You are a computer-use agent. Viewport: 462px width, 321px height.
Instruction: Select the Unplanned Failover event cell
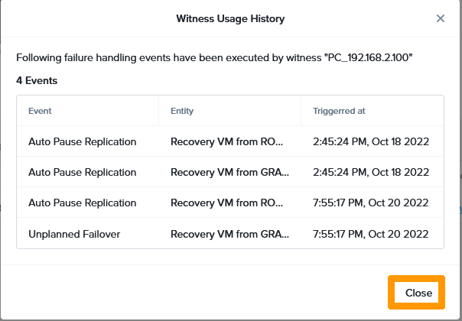click(74, 234)
